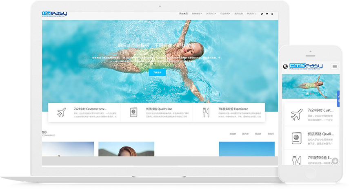
Task: Click the passport icon beside Quality line on desktop
Action: click(x=133, y=112)
